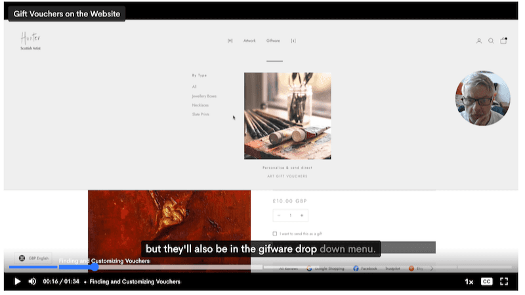Enter fullscreen mode on the video
Viewport: 525px width, 295px height.
(505, 281)
